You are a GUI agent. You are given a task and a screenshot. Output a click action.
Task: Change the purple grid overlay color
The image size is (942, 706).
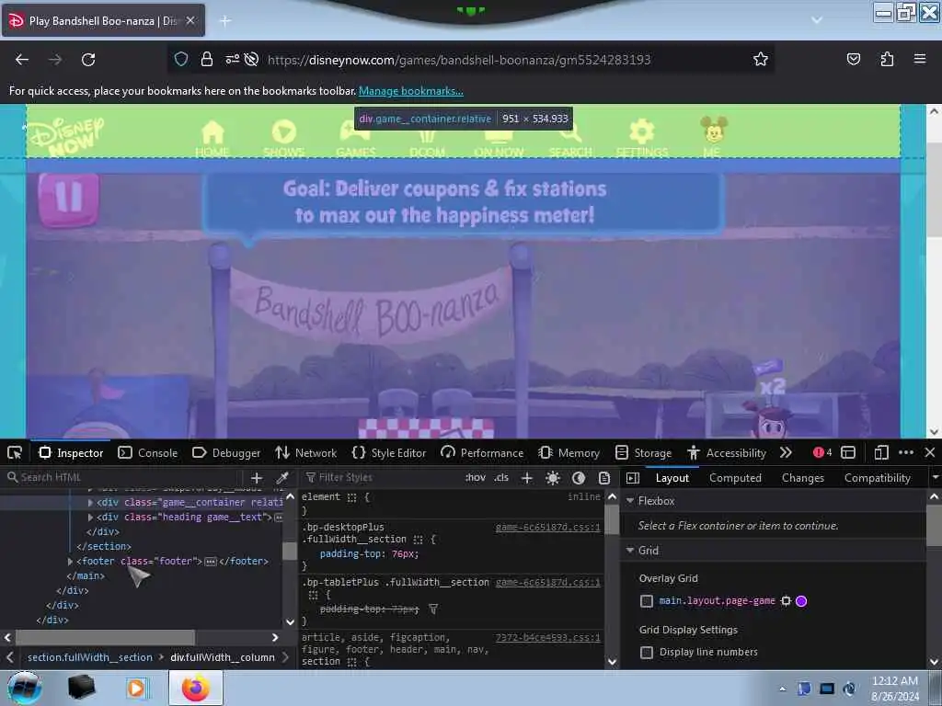[801, 601]
